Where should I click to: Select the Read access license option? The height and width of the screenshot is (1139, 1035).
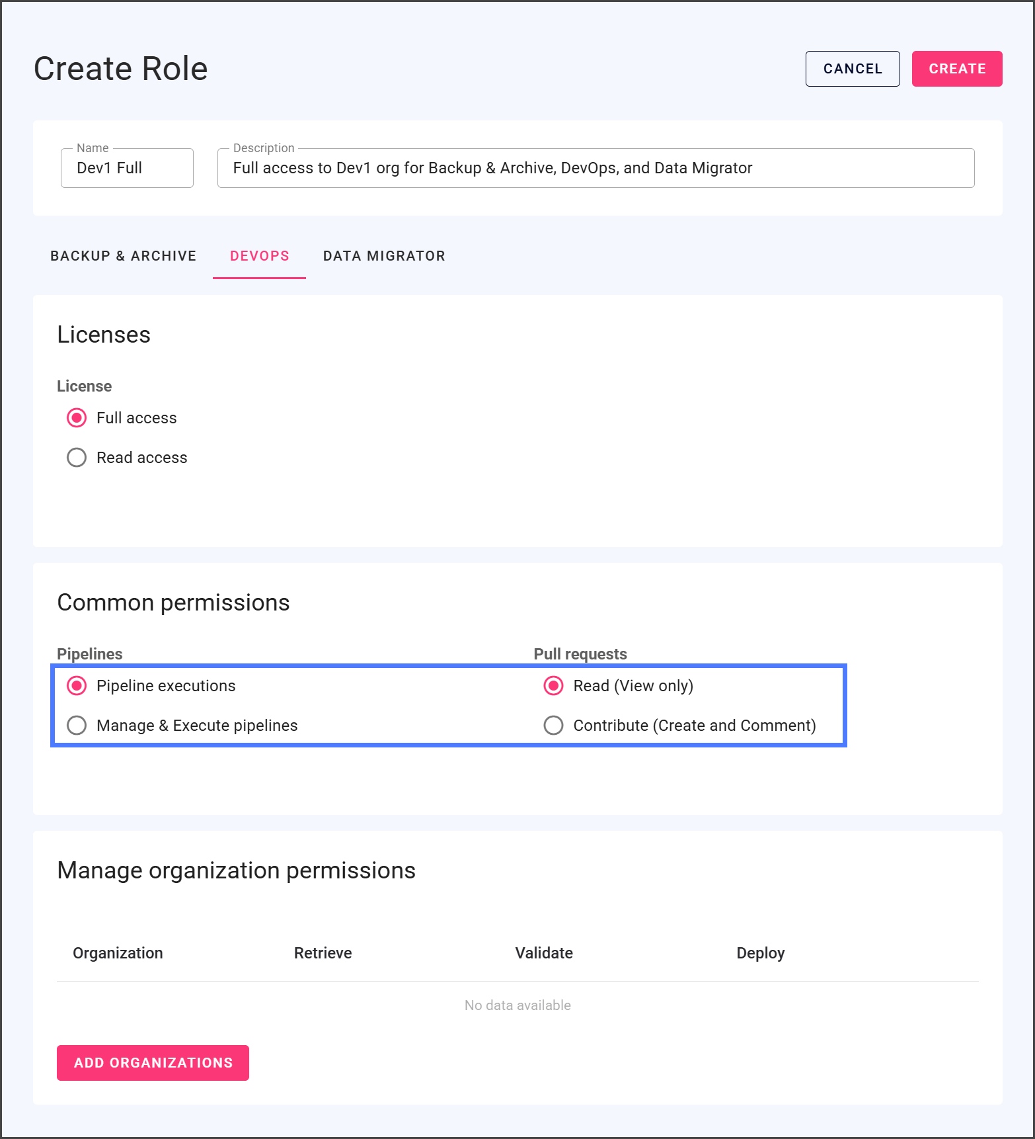(x=77, y=458)
